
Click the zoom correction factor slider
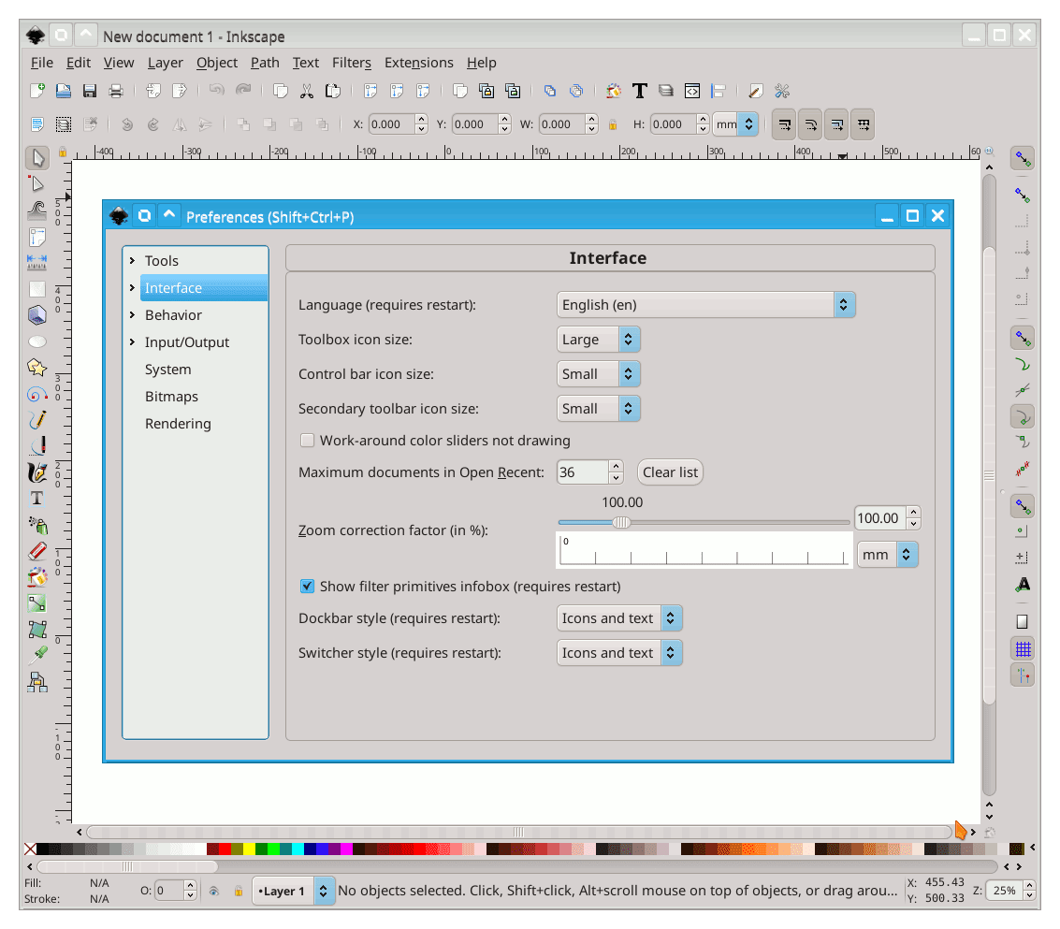[703, 522]
